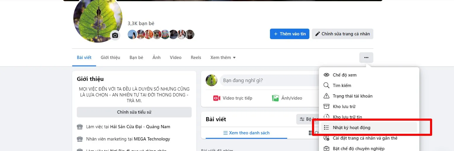Click the bio text starting MỌI VIỆC ĐẾN VỚI TA
This screenshot has width=454, height=151.
tap(134, 95)
